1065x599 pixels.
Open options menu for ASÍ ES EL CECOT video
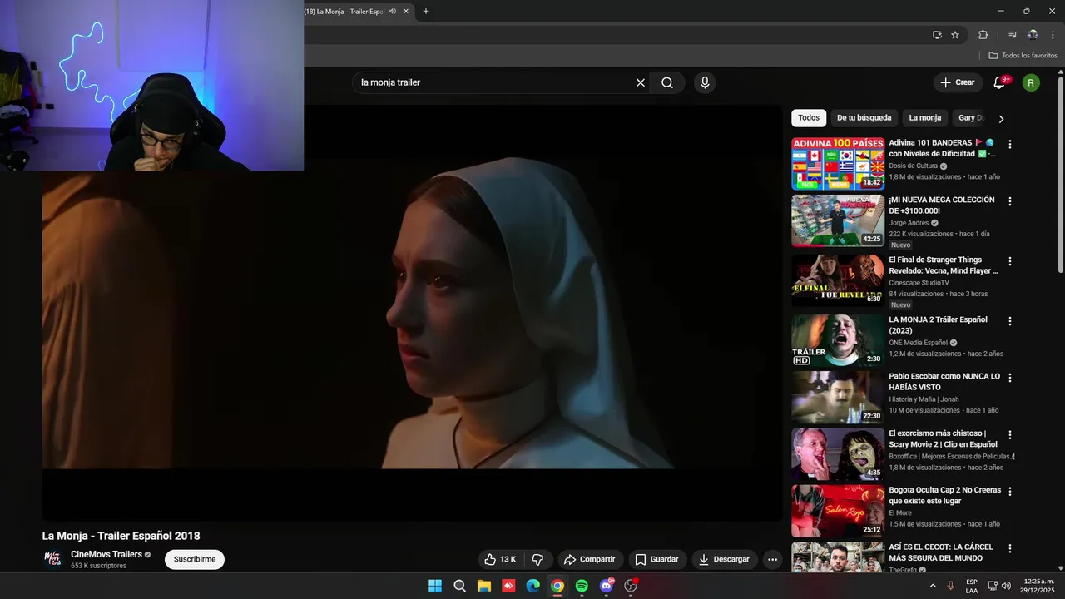1010,548
